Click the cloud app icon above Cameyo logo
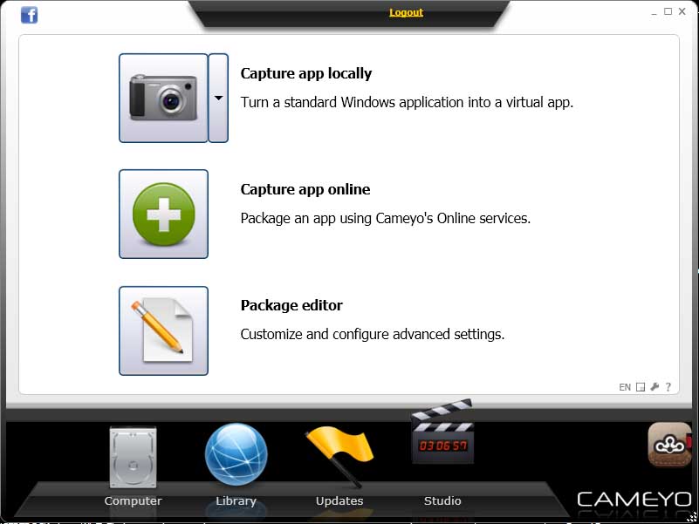 tap(669, 445)
